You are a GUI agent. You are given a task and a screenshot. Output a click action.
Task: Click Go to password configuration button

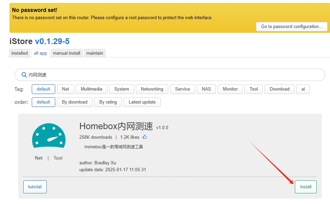[292, 27]
